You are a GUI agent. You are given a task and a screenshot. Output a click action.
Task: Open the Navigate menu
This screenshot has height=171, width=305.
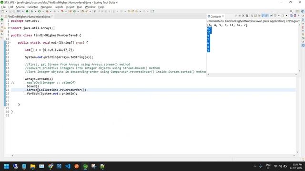coord(46,7)
